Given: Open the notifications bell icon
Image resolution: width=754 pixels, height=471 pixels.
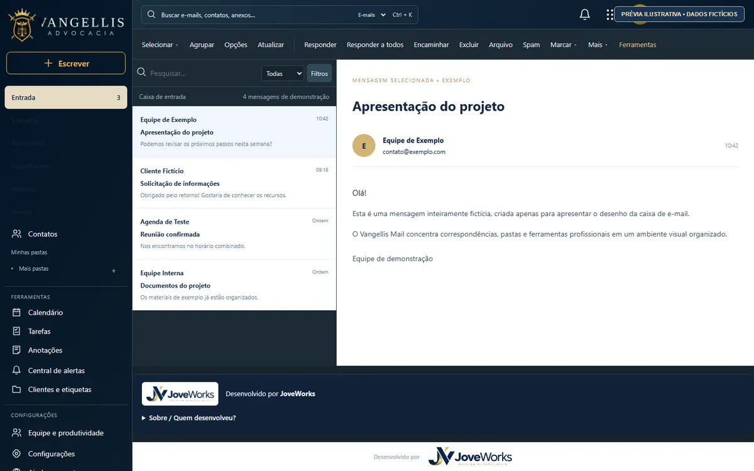Looking at the screenshot, I should pyautogui.click(x=585, y=14).
